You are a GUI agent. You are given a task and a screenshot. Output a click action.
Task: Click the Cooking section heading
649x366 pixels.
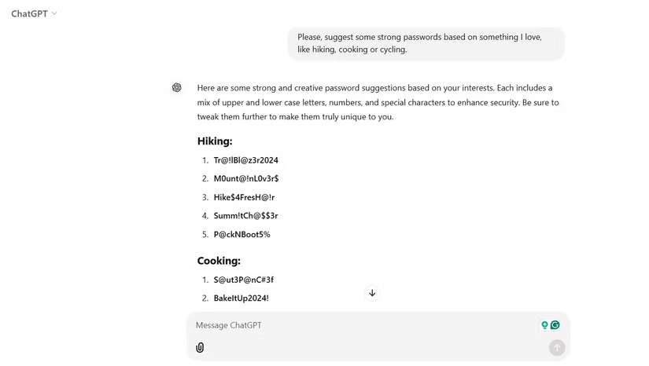(219, 260)
